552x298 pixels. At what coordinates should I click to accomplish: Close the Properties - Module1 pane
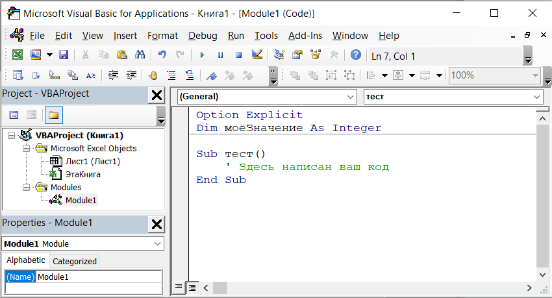click(x=157, y=225)
